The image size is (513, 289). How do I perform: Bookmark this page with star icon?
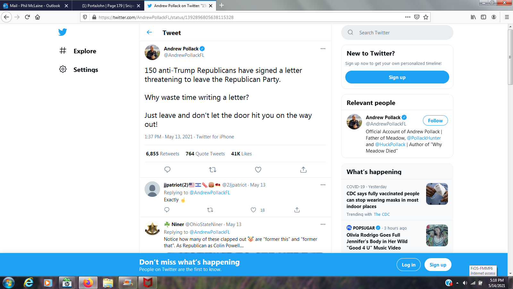coord(425,17)
